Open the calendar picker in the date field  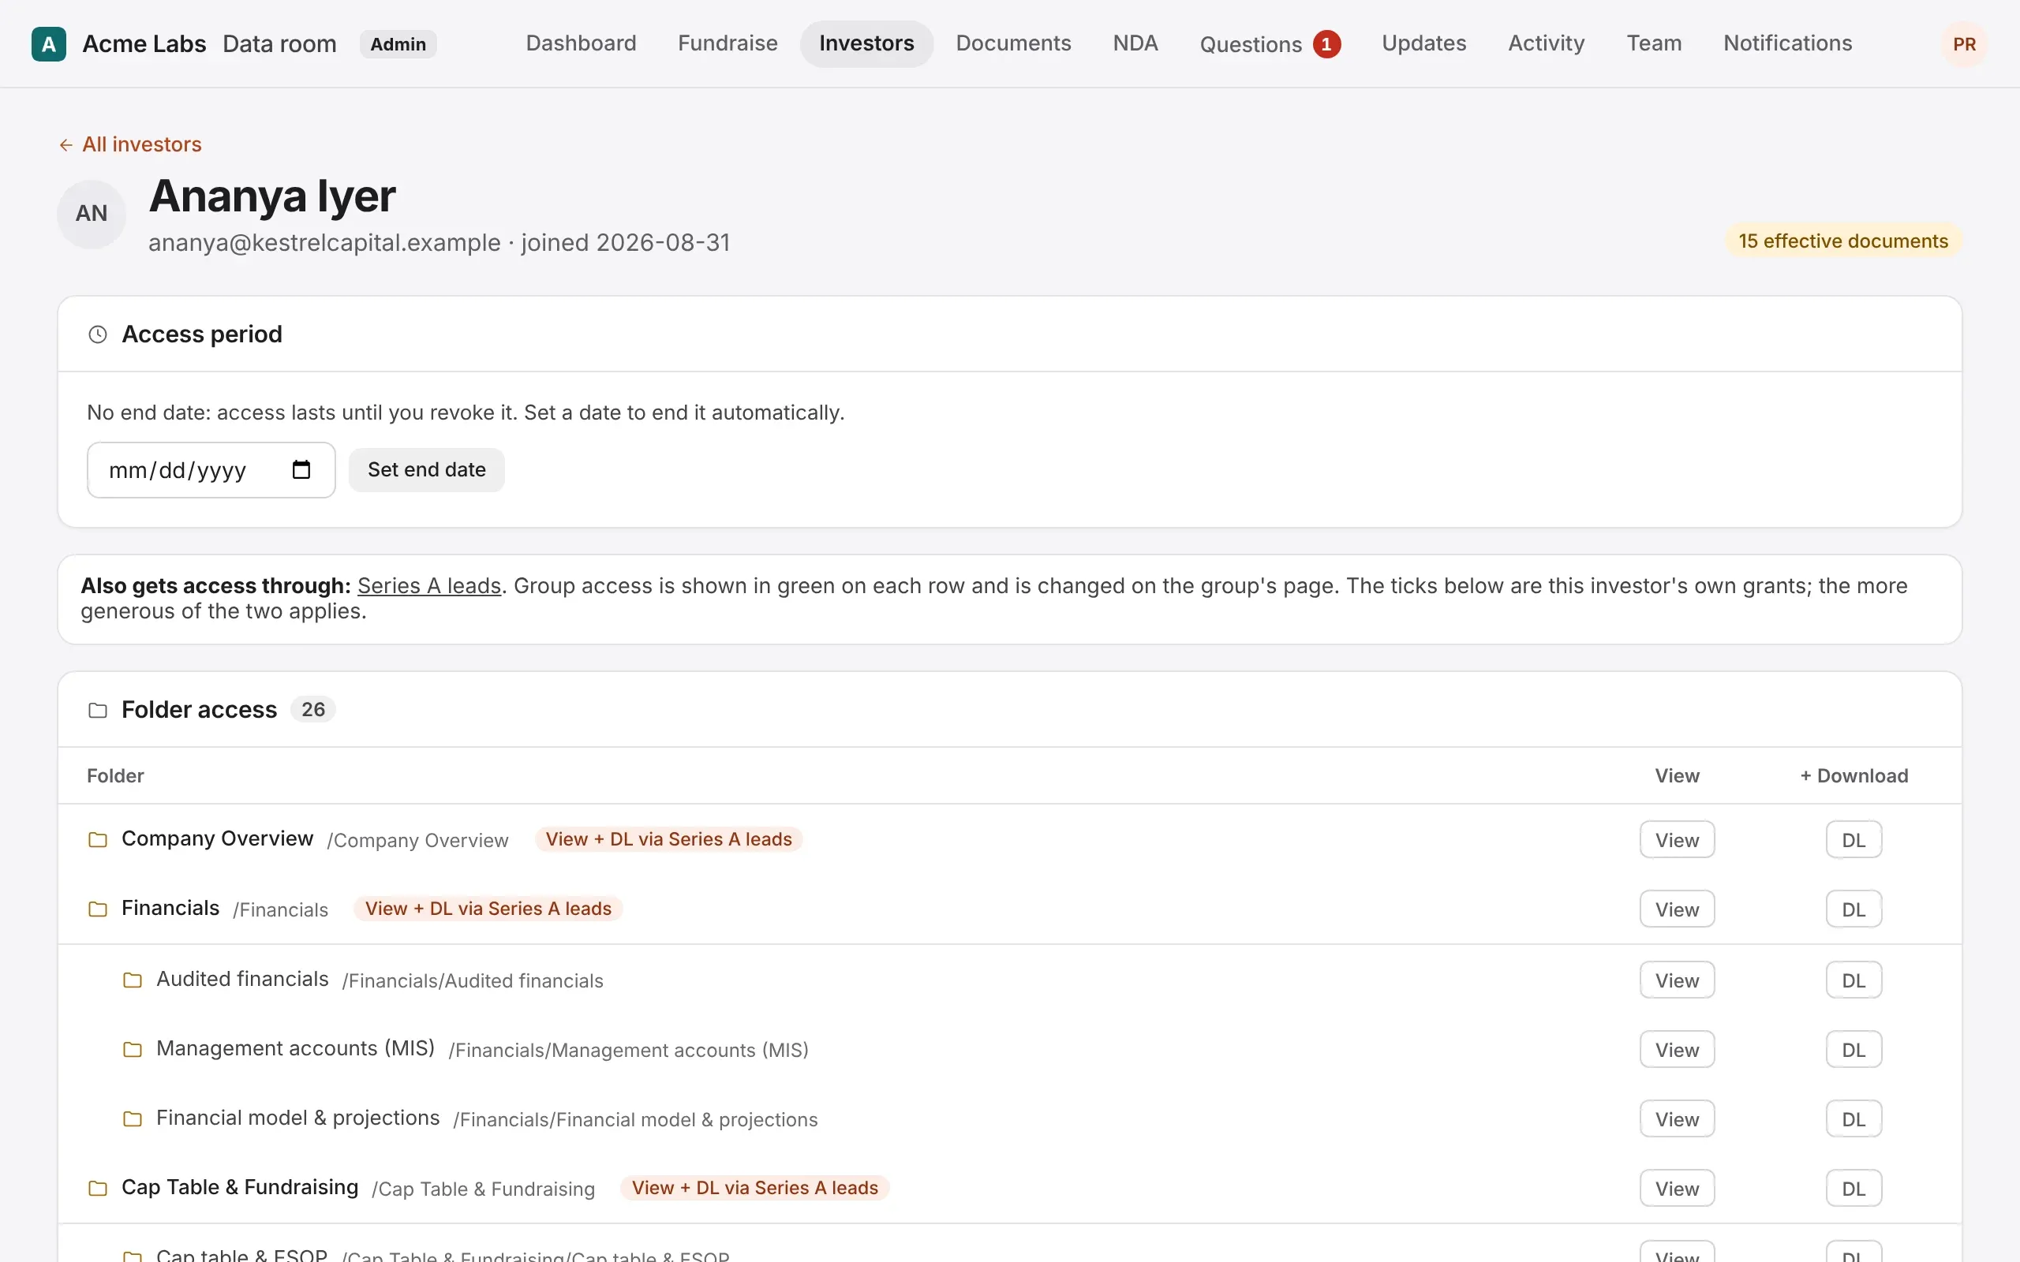click(301, 470)
